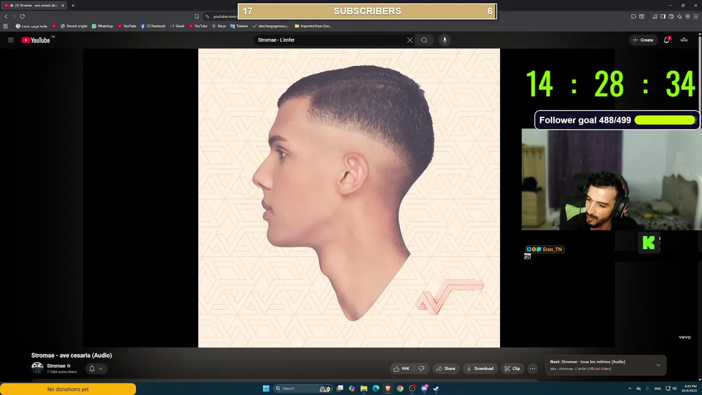Open the VPN shield icon
702x395 pixels.
tap(688, 16)
